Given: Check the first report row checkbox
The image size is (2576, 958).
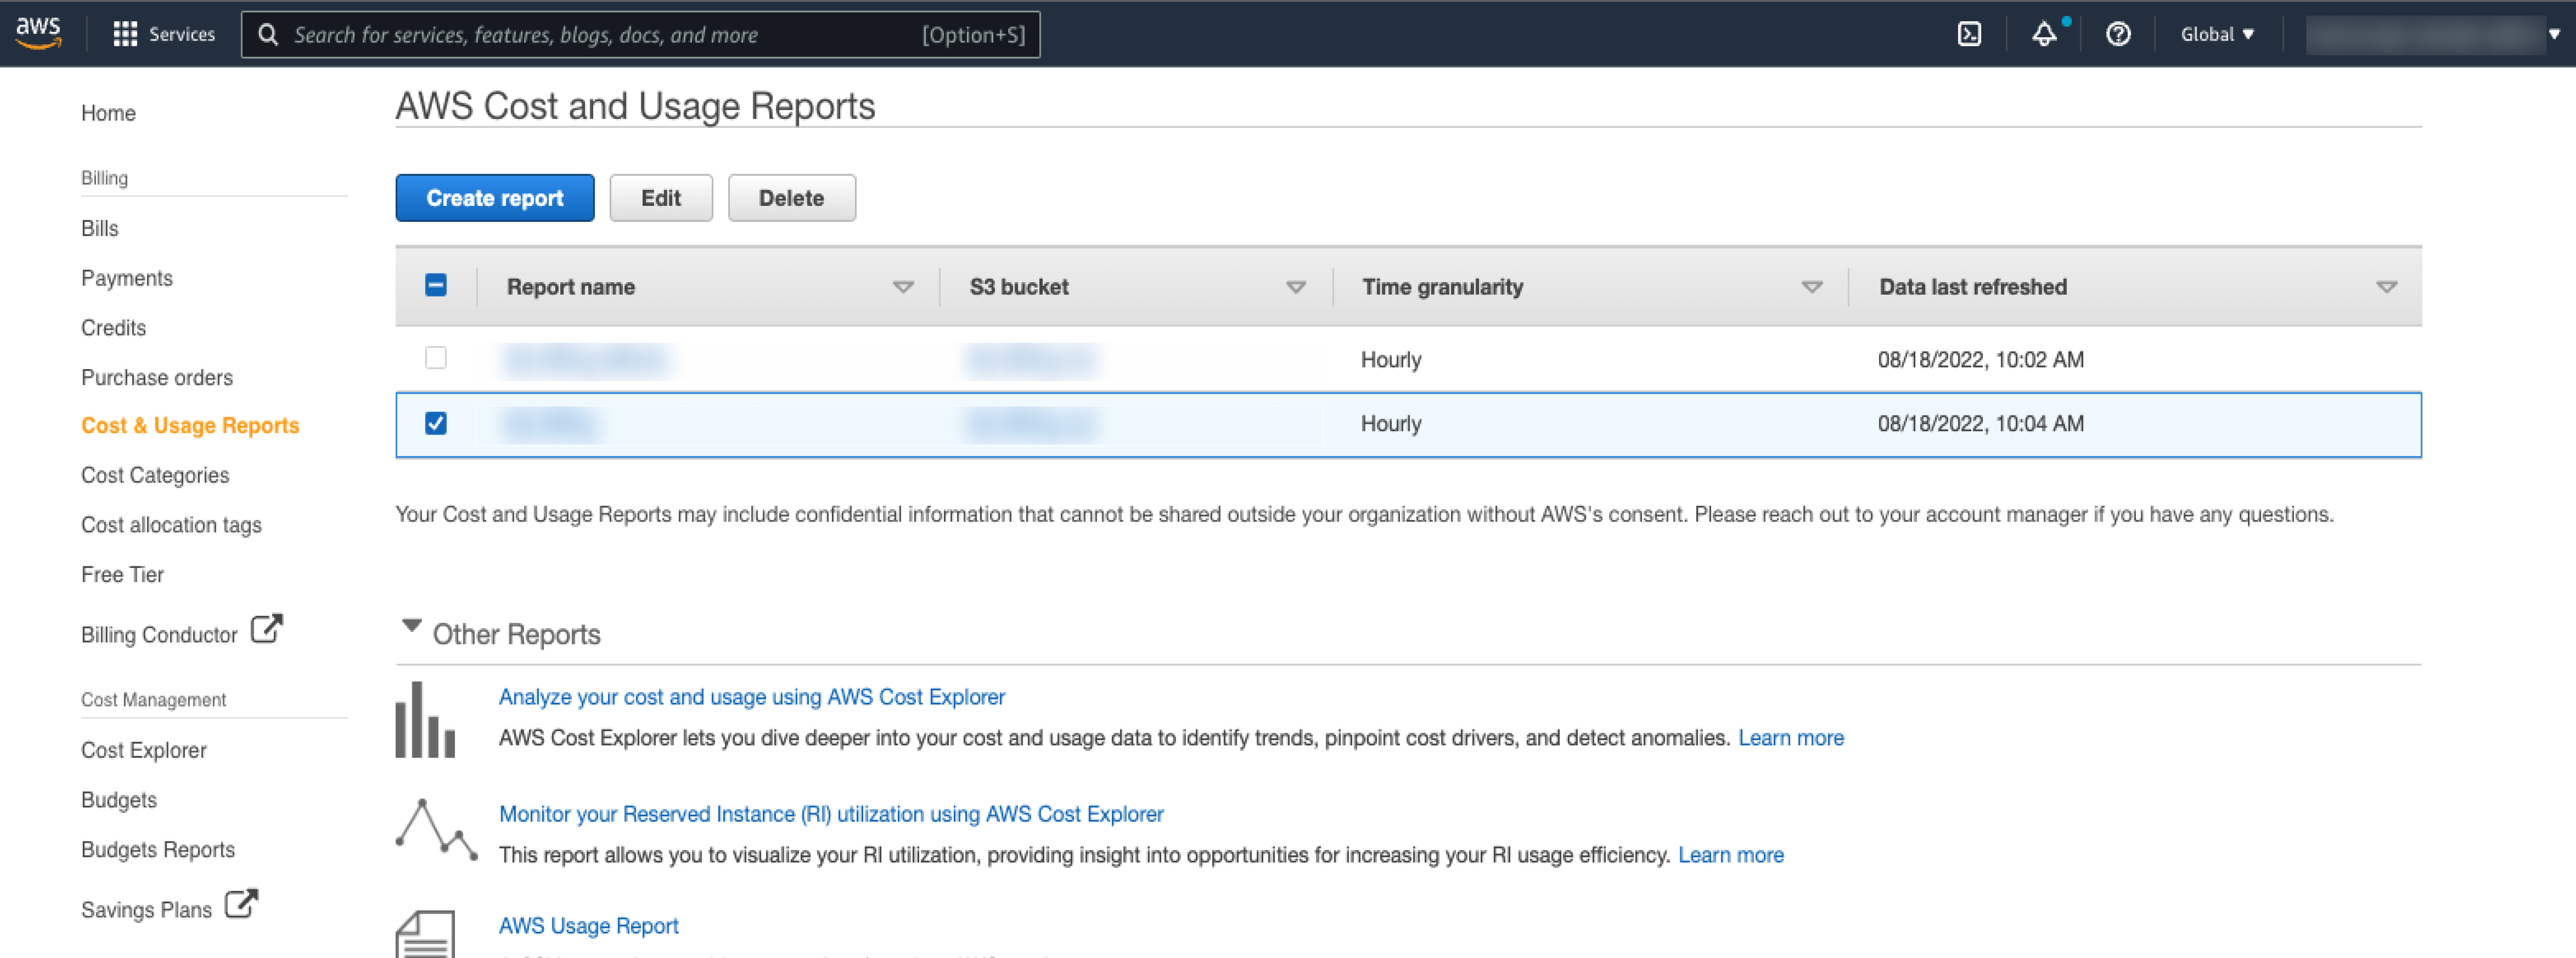Looking at the screenshot, I should tap(436, 358).
